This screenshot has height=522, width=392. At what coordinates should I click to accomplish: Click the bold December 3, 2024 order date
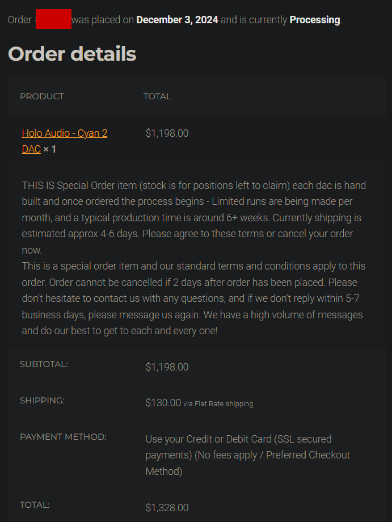(177, 20)
